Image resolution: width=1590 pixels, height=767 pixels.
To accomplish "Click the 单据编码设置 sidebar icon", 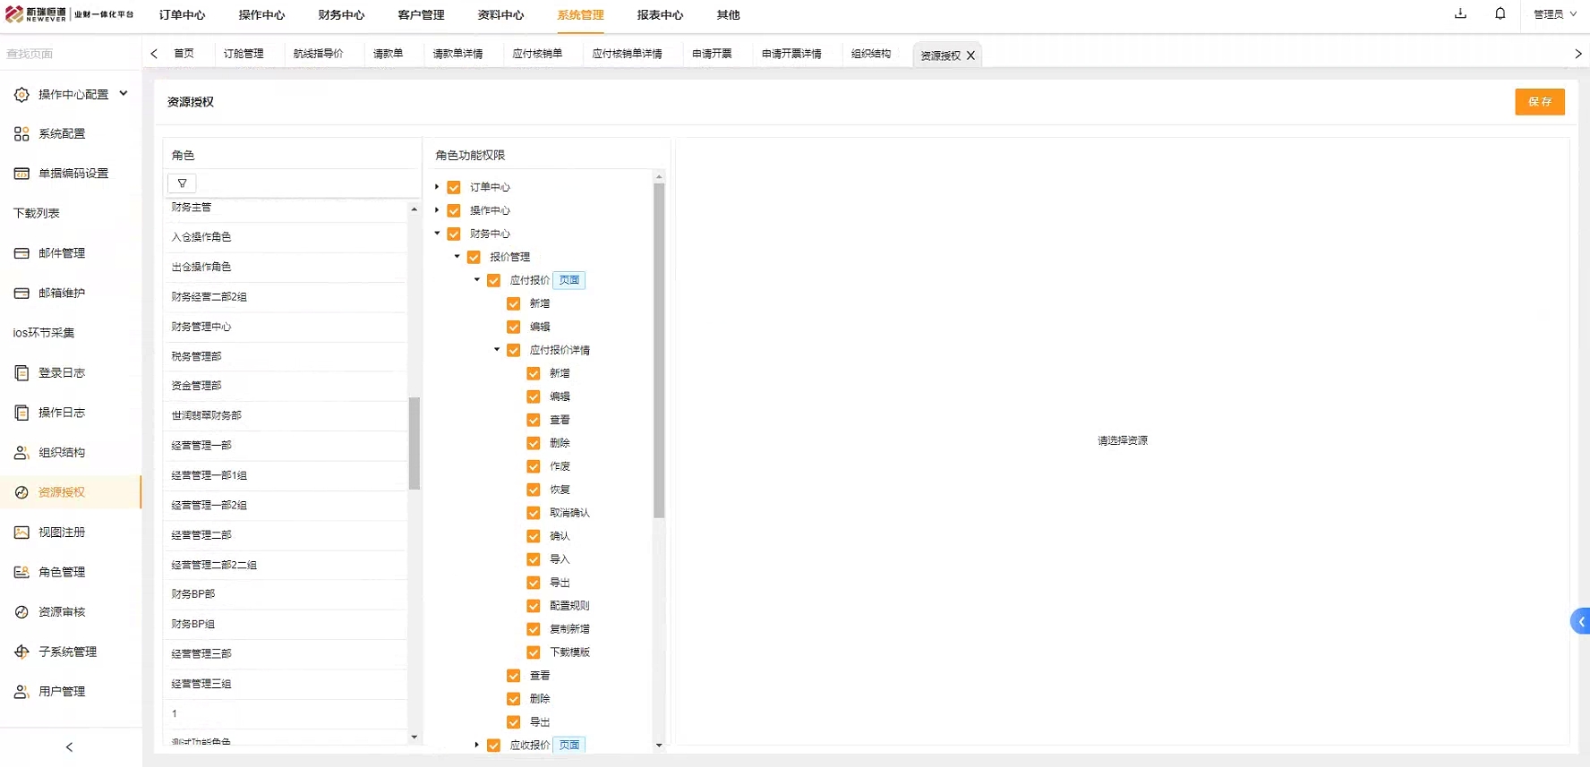I will (21, 174).
